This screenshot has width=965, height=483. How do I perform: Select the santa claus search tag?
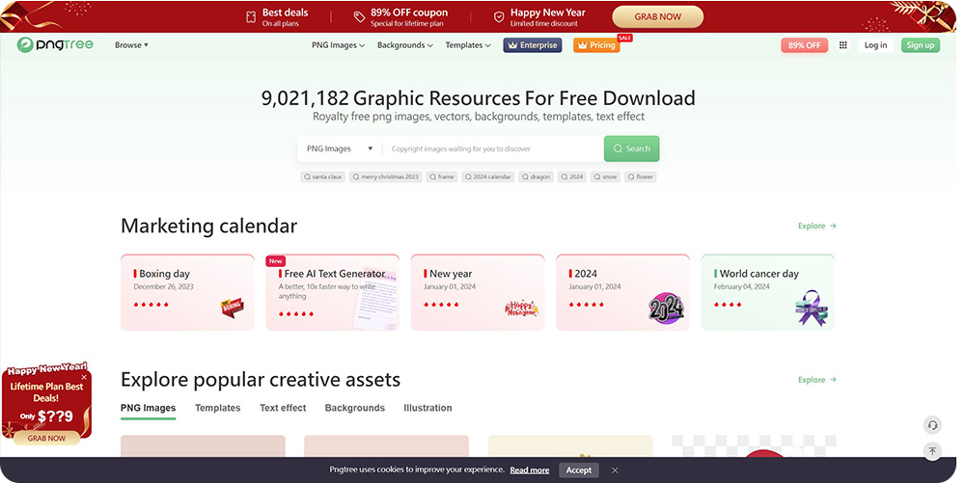(322, 177)
